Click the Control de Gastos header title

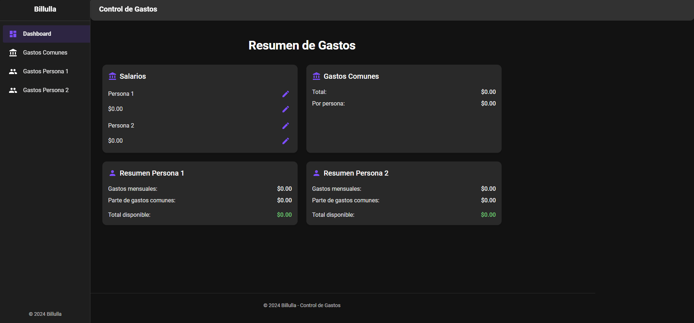pos(128,9)
